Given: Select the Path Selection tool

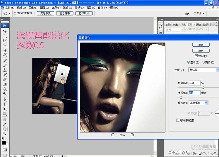Looking at the screenshot, I should click(x=5, y=109).
